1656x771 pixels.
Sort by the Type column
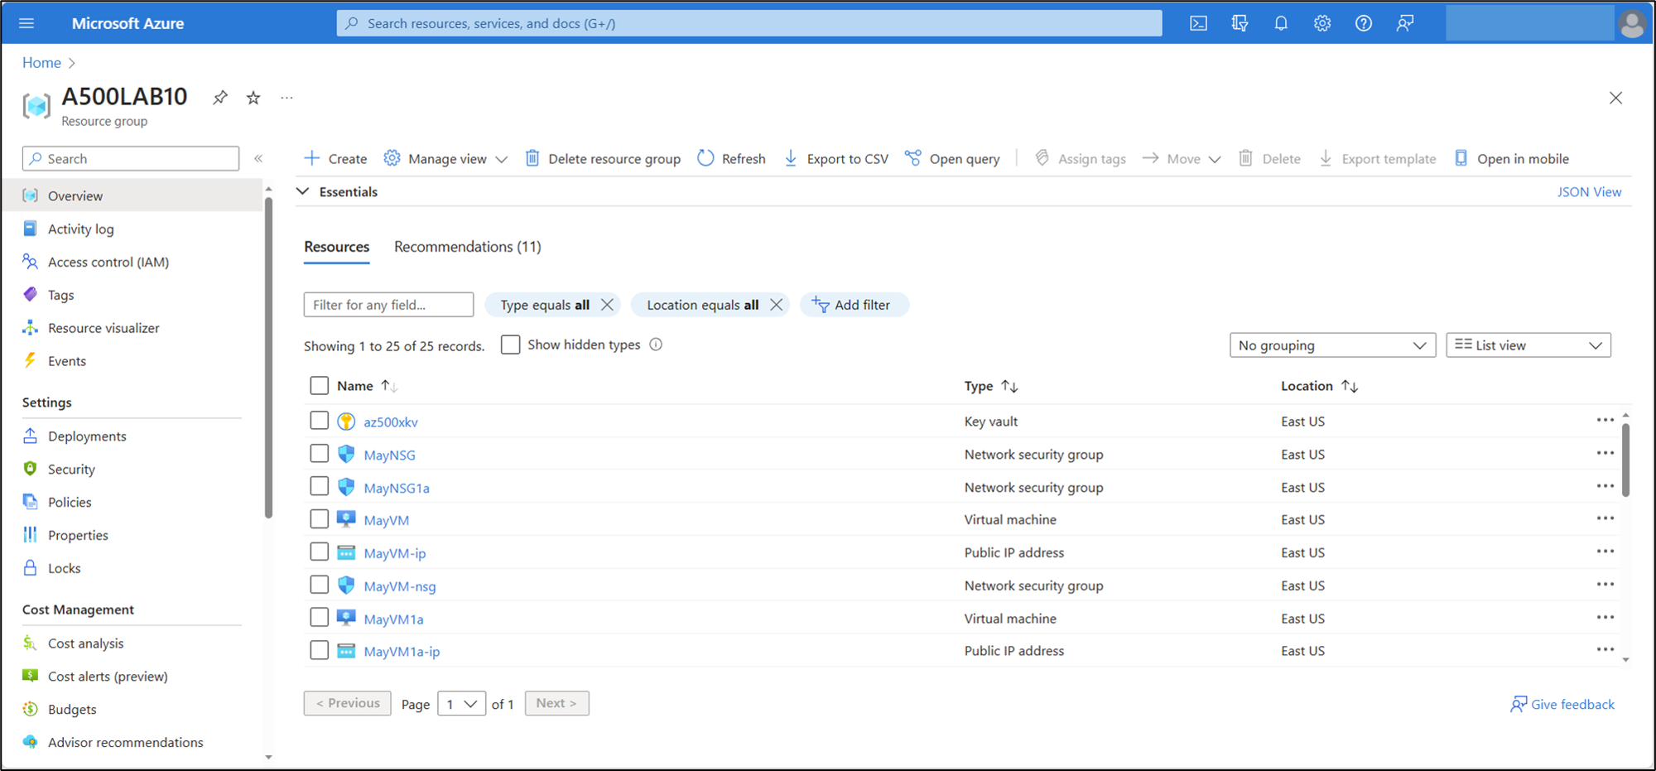(991, 386)
